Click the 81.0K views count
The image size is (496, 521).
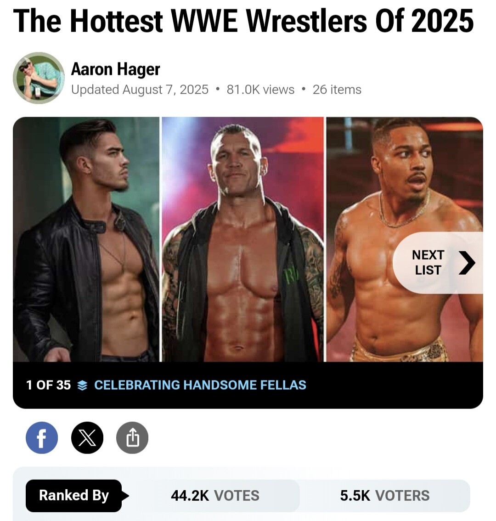(260, 90)
